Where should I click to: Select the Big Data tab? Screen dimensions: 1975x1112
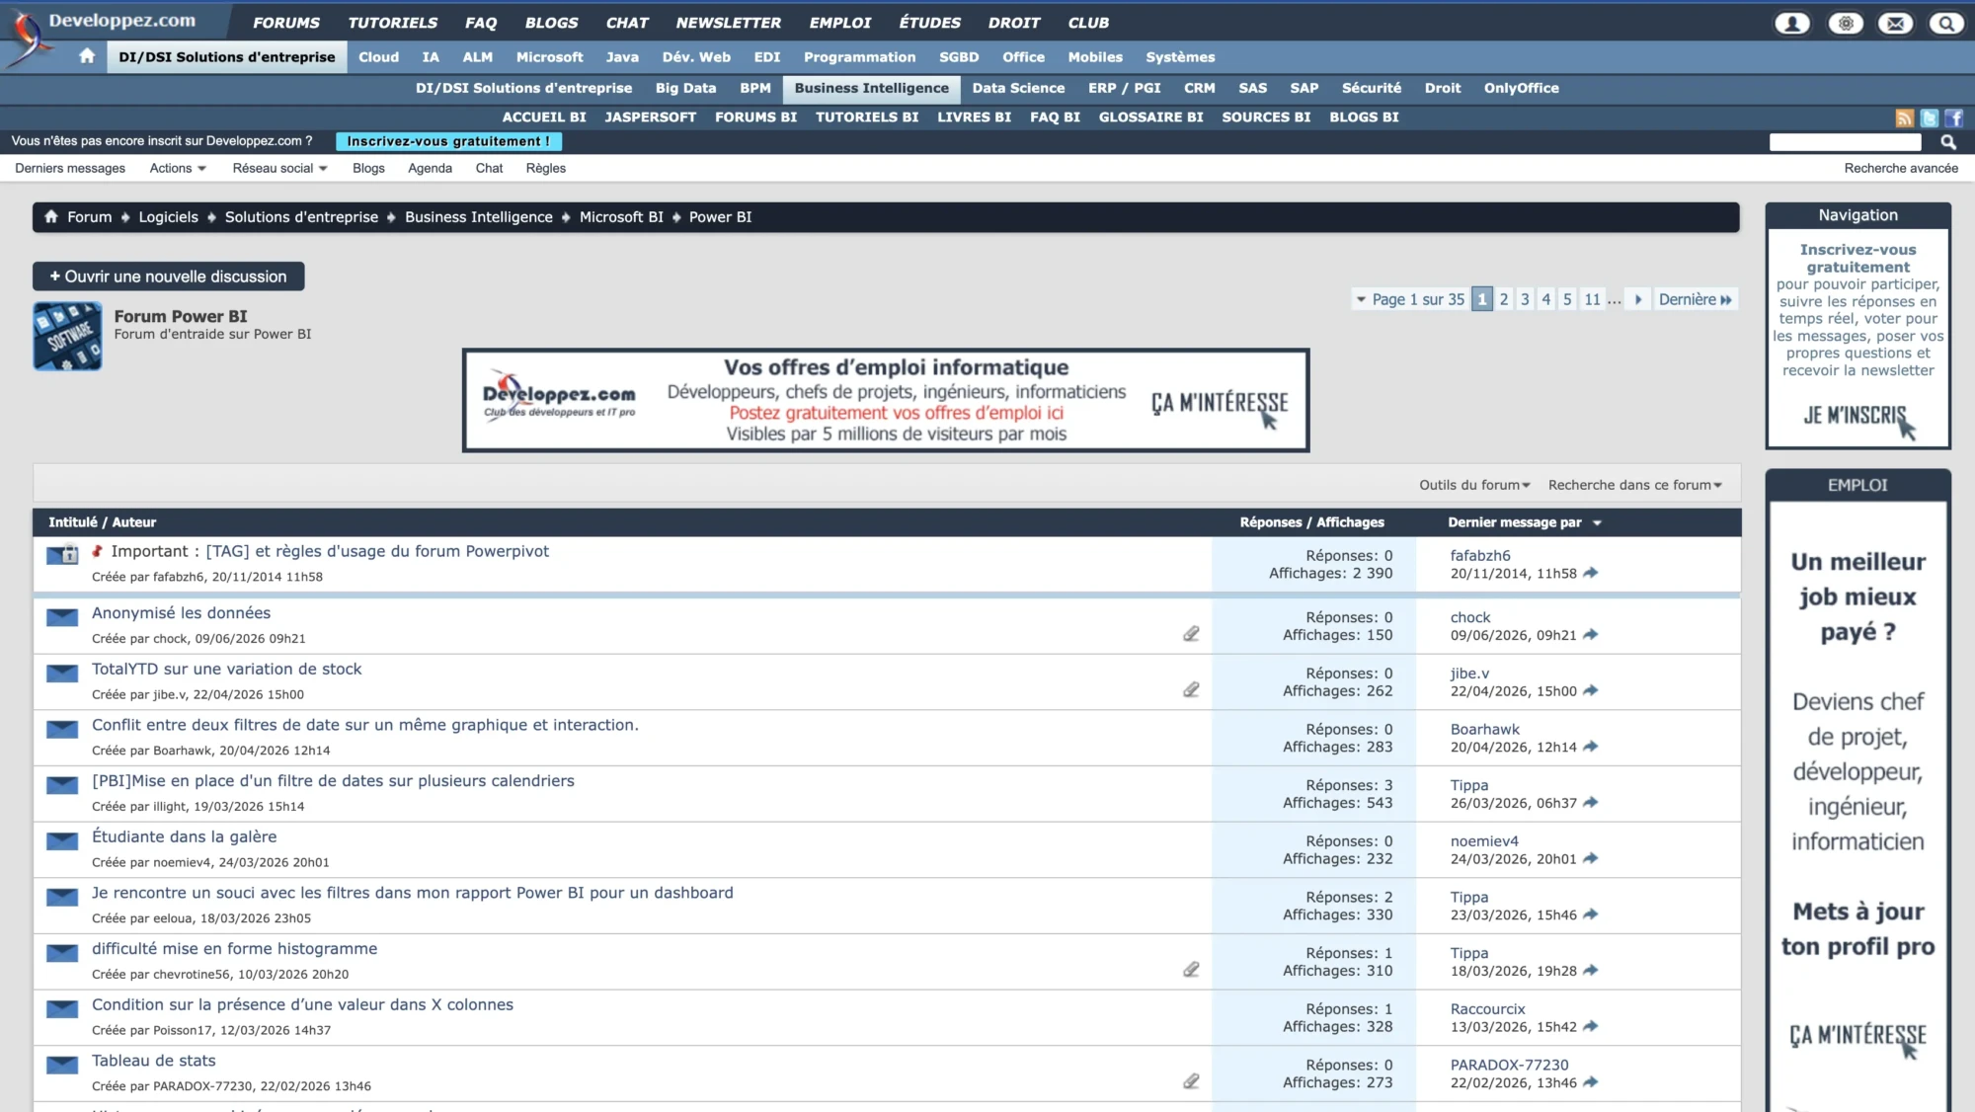[x=685, y=88]
